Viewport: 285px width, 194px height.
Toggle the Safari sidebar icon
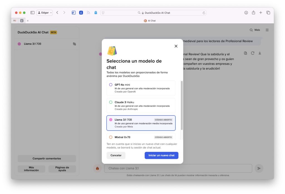(32, 13)
